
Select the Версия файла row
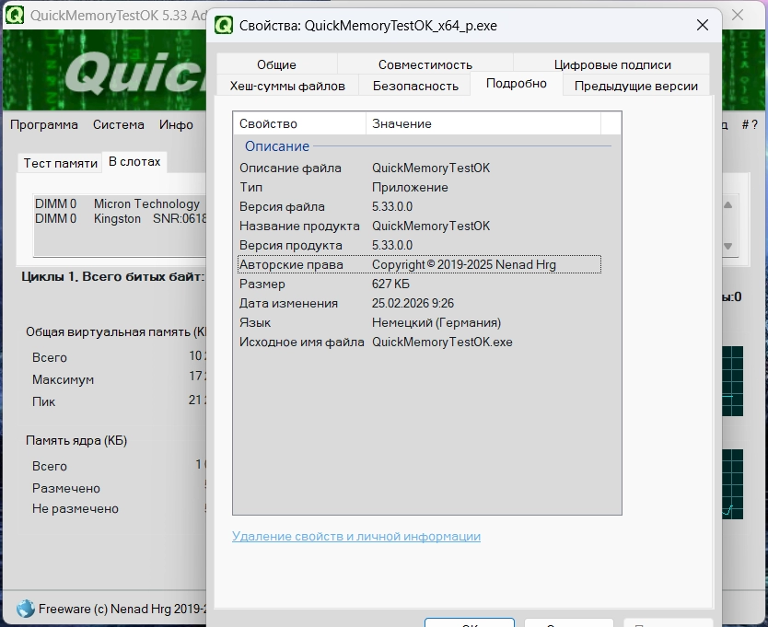419,207
